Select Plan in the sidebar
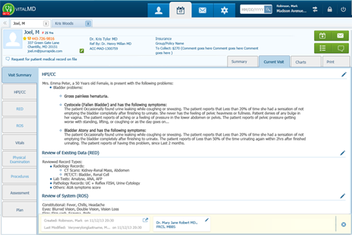Screen dimensions: 352x235 point(20,210)
